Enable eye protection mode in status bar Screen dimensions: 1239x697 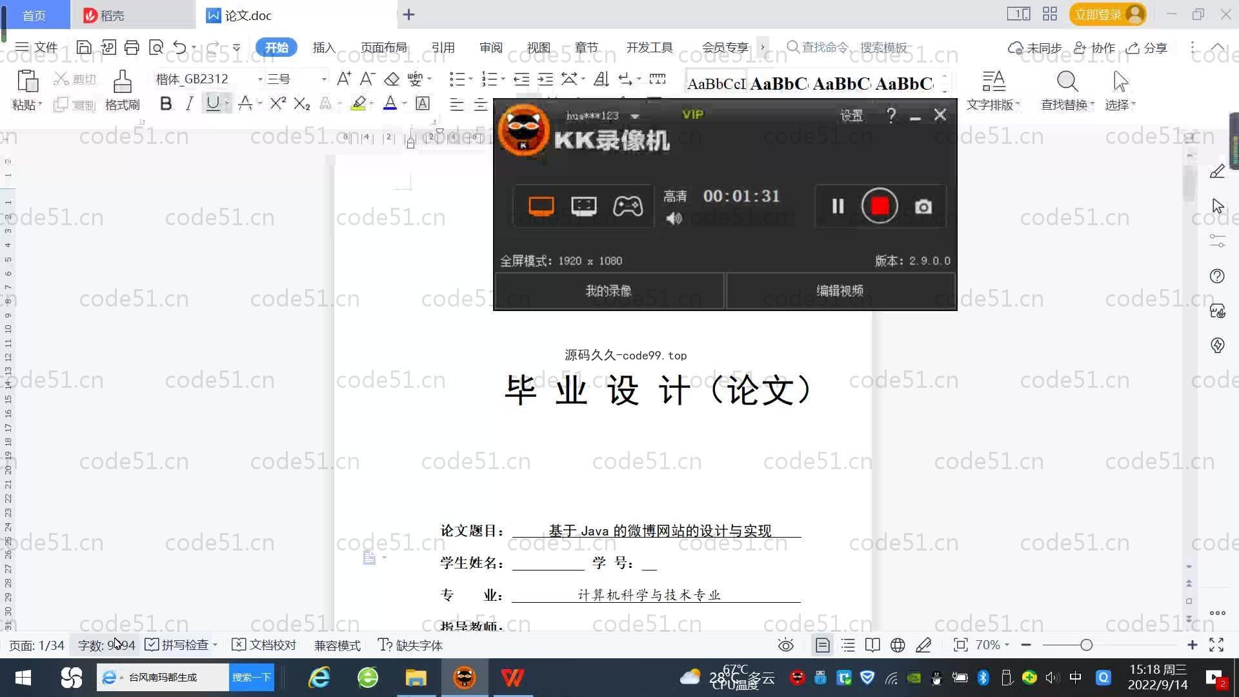click(x=786, y=645)
